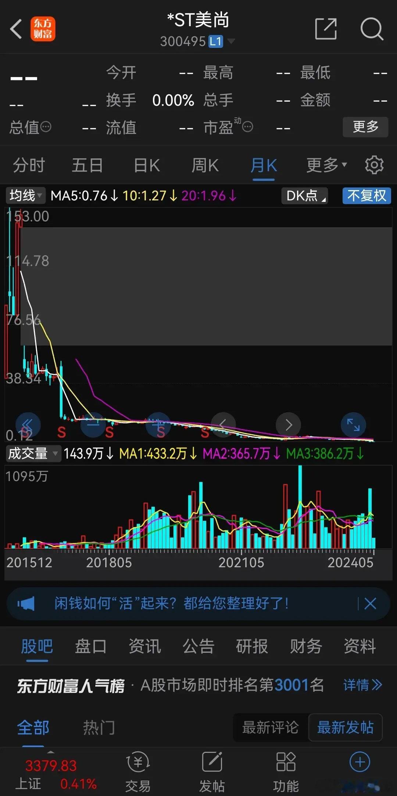Tap the circled plus add icon

tap(360, 762)
